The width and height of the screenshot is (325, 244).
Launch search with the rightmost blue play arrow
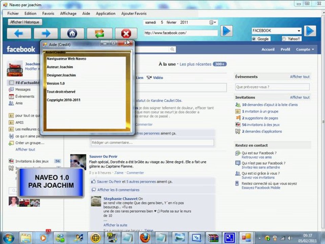pyautogui.click(x=310, y=31)
